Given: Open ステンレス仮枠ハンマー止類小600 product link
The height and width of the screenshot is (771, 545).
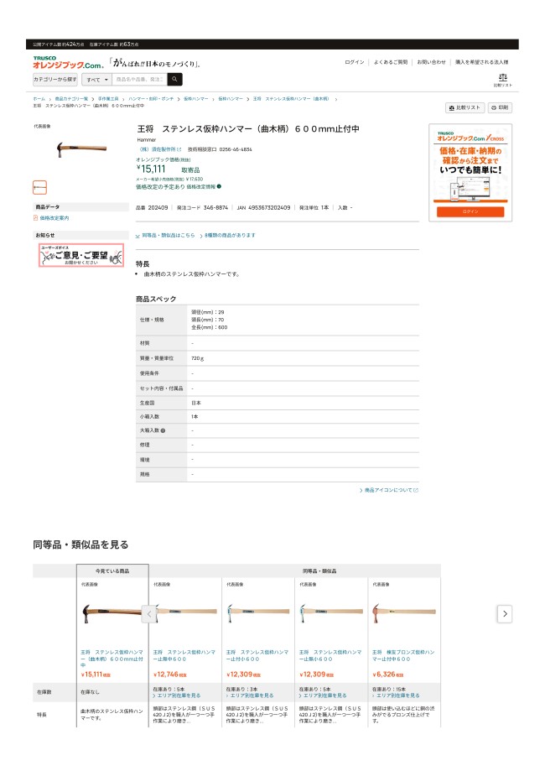Looking at the screenshot, I should click(x=330, y=655).
